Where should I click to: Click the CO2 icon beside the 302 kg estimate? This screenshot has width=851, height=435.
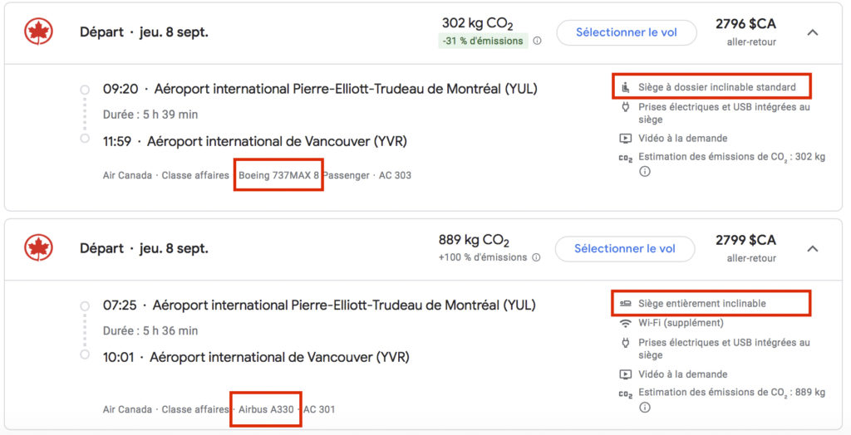click(626, 157)
